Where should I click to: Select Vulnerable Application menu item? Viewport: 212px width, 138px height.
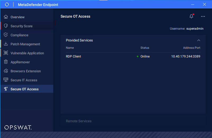tap(27, 53)
